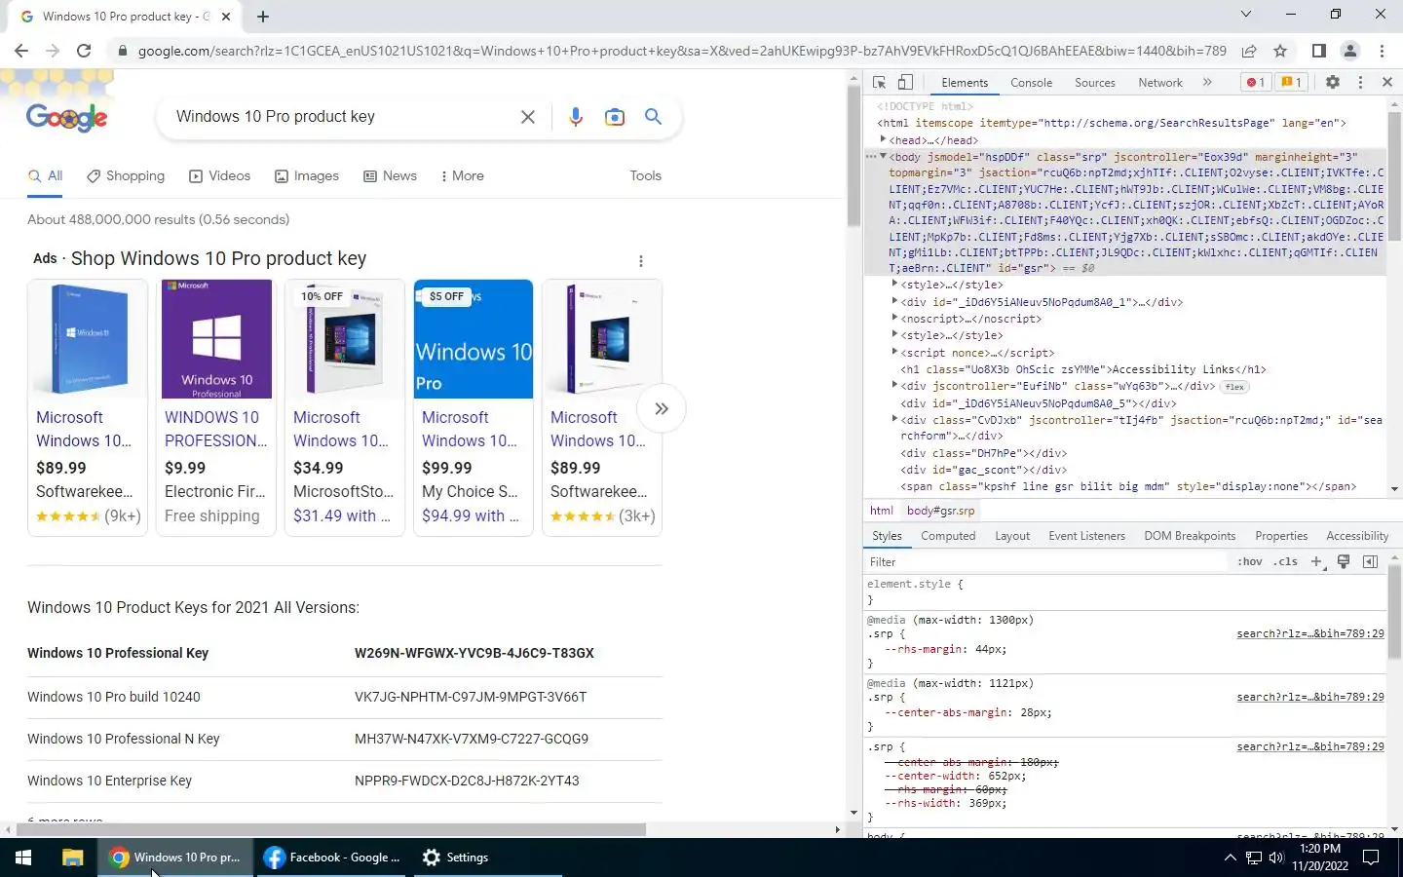Toggle the computed styles sidebar icon

(x=1370, y=562)
